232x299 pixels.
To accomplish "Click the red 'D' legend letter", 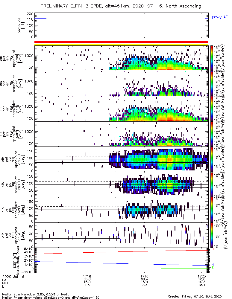I will coord(213,249).
